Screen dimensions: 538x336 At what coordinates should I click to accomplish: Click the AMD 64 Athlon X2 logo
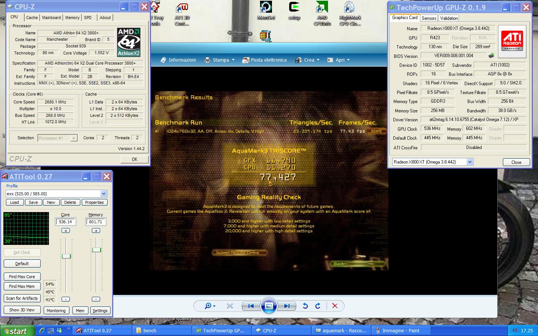click(x=129, y=42)
